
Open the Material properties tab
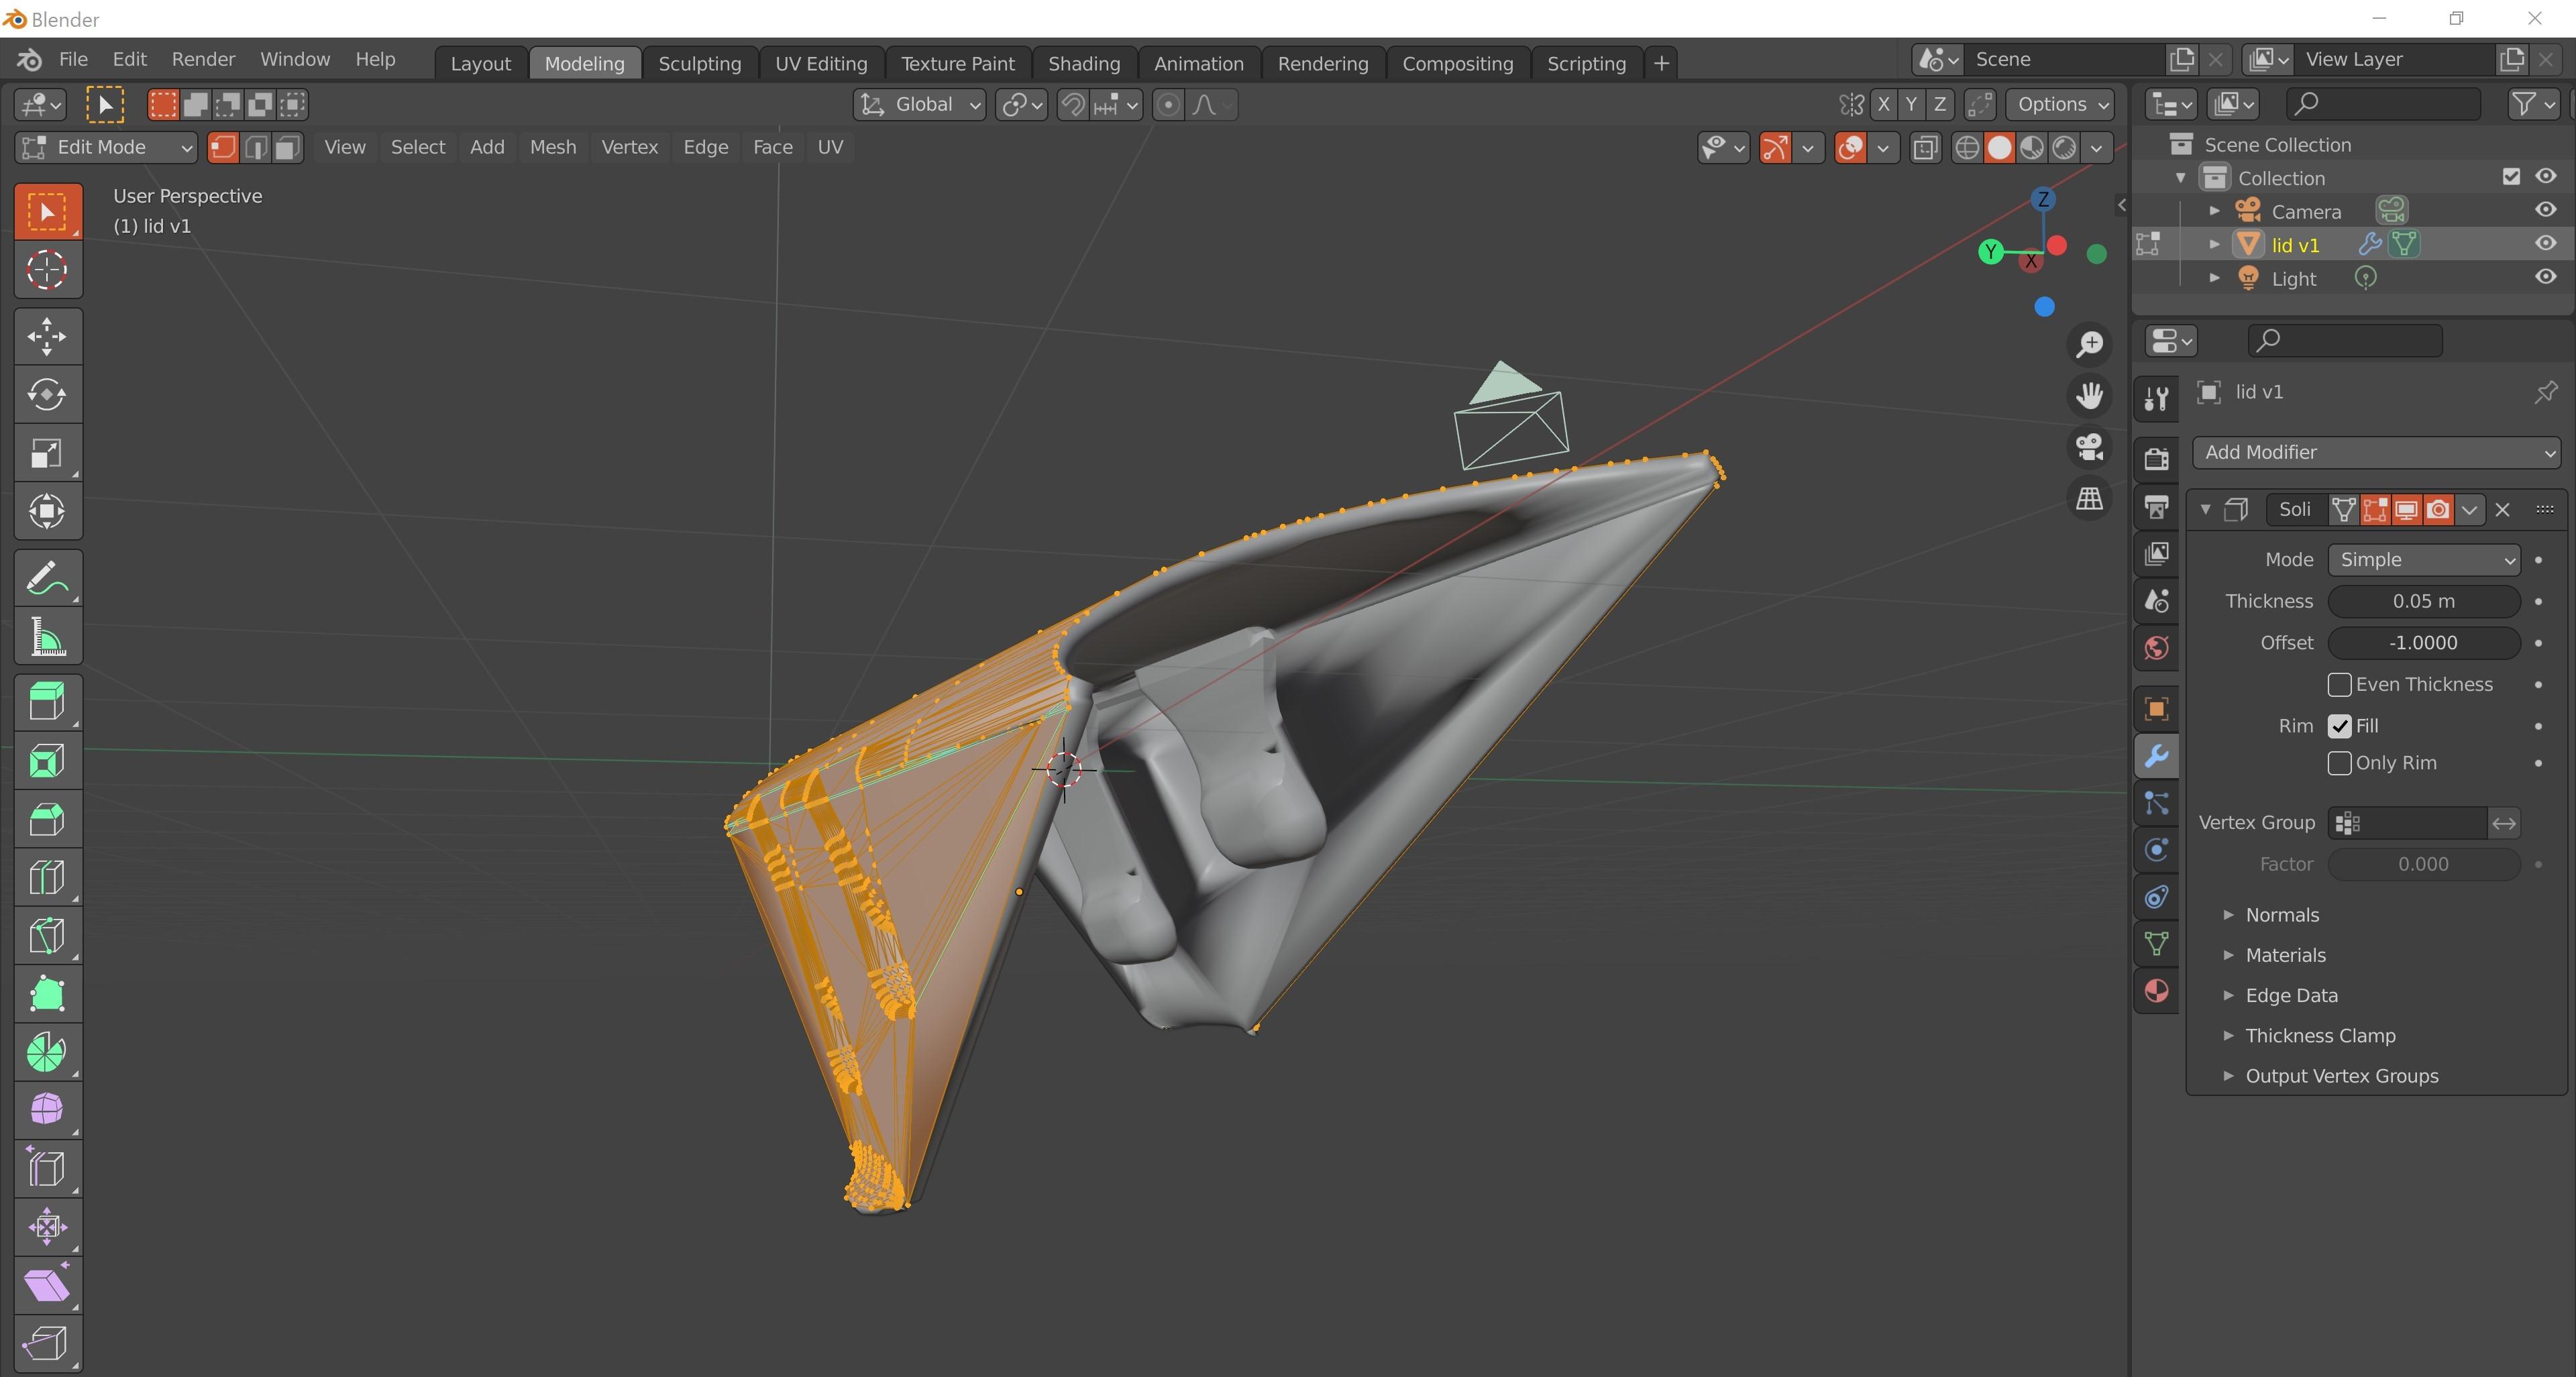click(x=2157, y=991)
